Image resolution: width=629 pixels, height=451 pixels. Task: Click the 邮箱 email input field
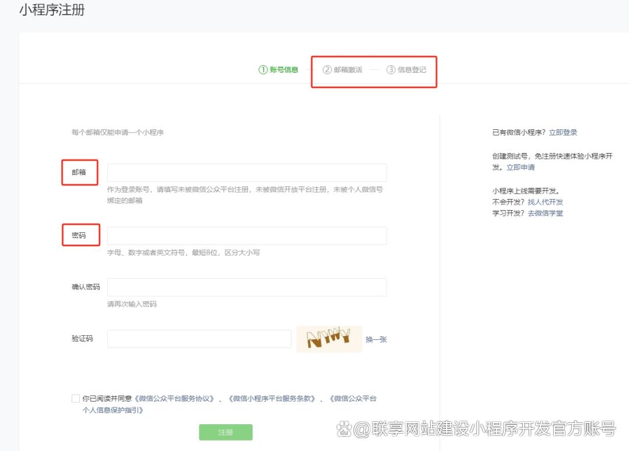(247, 173)
